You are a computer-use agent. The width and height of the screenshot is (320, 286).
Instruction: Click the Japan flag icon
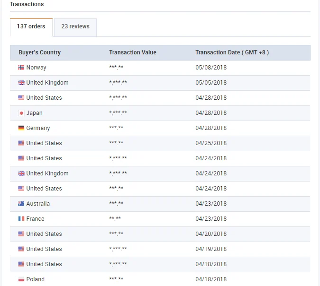tap(21, 113)
